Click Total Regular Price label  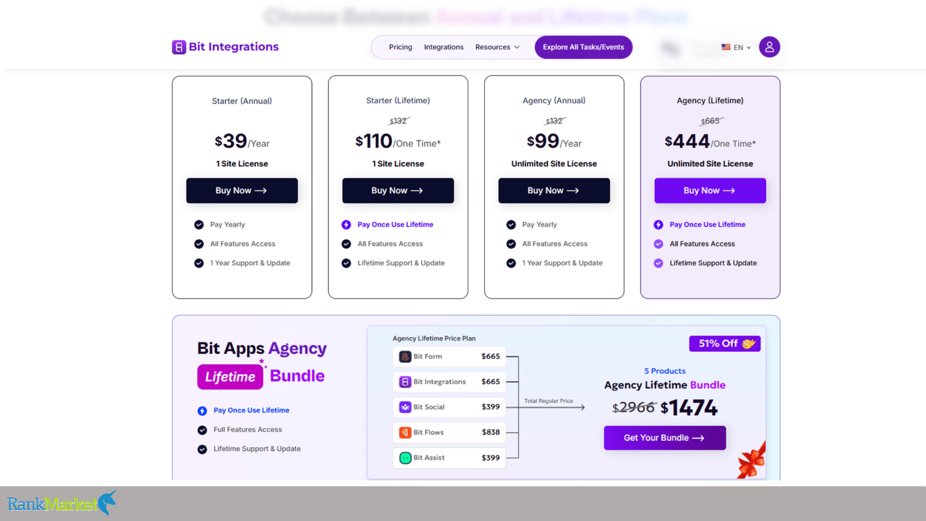coord(548,401)
